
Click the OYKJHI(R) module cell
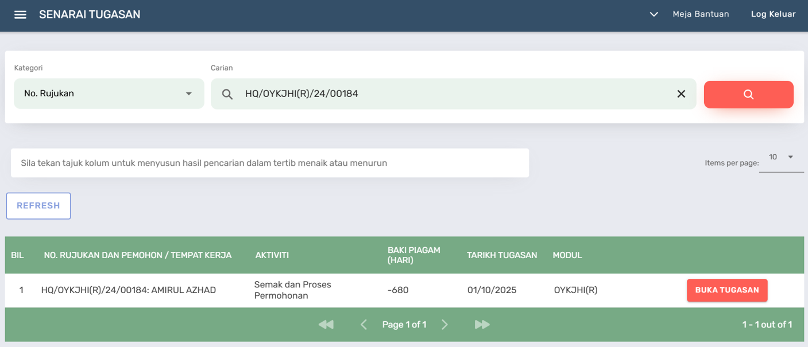click(575, 290)
